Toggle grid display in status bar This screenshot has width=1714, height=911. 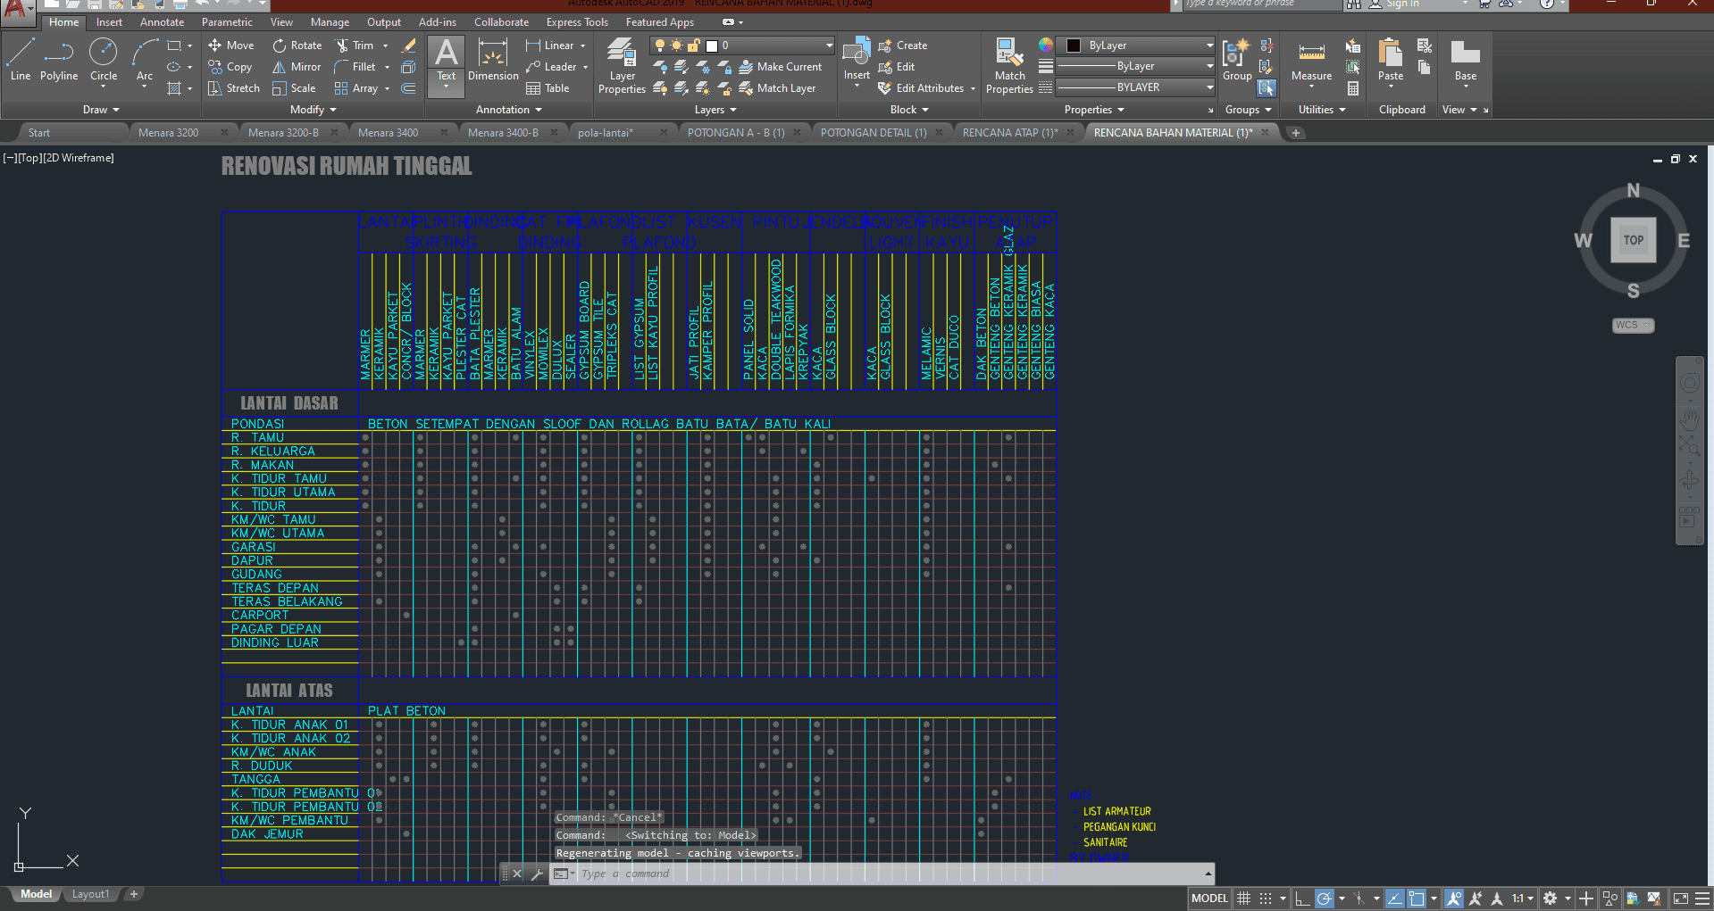(x=1243, y=899)
